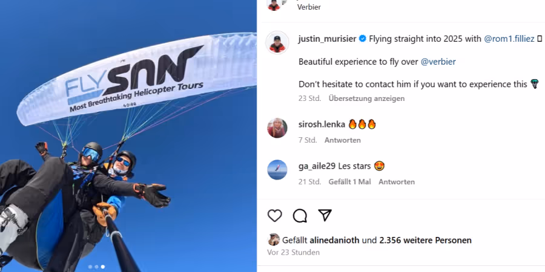
Task: Click the paragliding photo
Action: click(128, 136)
